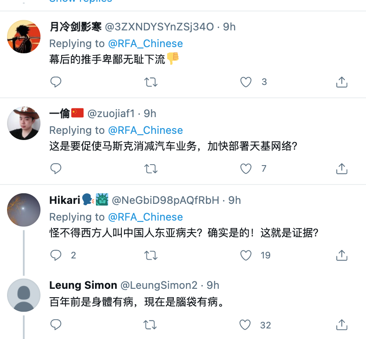Image resolution: width=366 pixels, height=339 pixels.
Task: Like Hikari's tweet with 19 likes
Action: coord(245,255)
